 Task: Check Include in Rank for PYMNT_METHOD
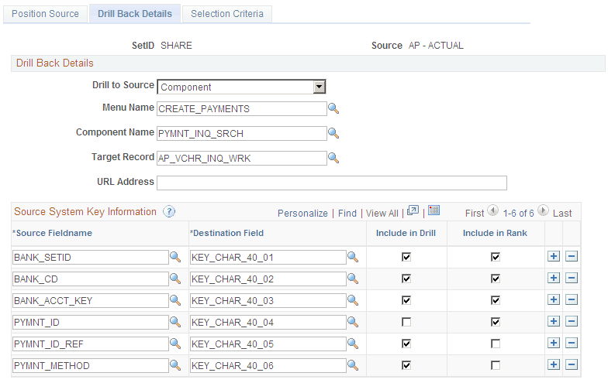click(x=496, y=365)
